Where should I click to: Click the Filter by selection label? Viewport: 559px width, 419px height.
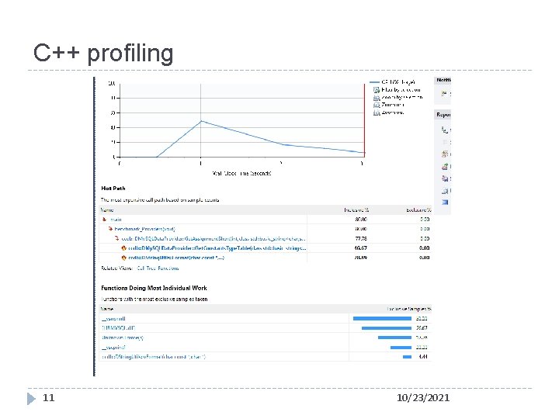pyautogui.click(x=401, y=90)
